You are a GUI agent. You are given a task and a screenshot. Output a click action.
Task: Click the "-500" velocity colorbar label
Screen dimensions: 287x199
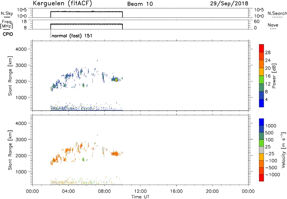pyautogui.click(x=271, y=168)
